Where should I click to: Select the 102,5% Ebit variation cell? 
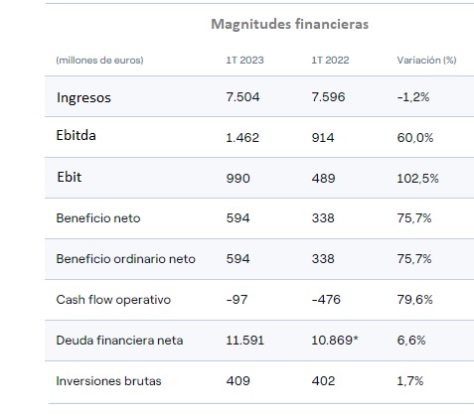417,179
